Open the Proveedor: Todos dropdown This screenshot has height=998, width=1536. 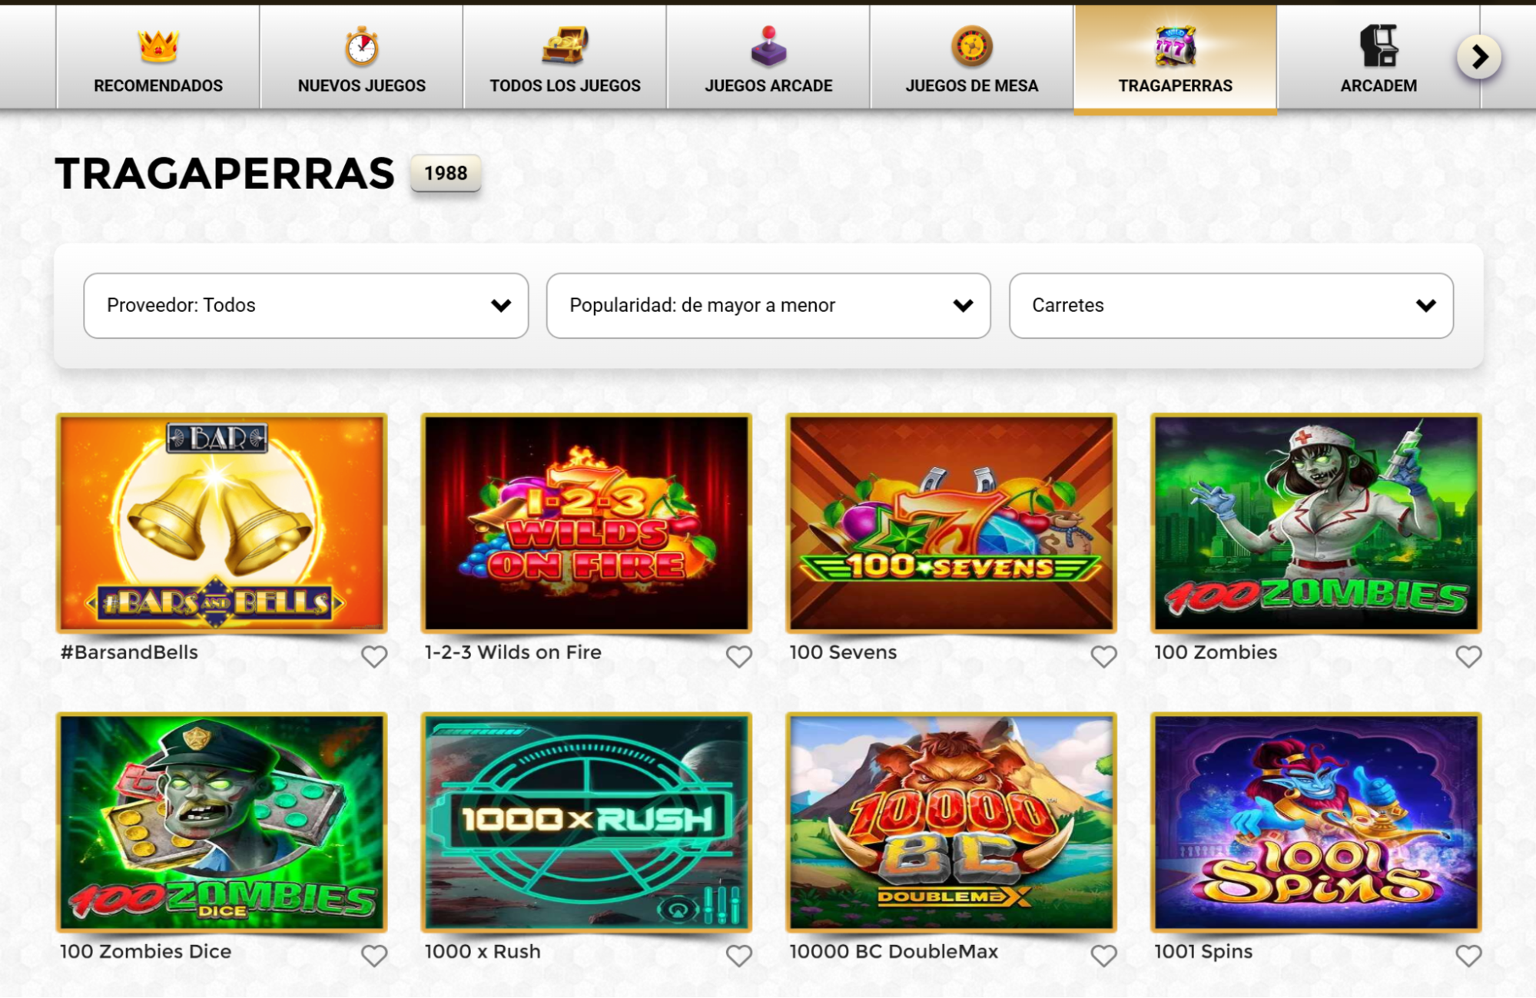point(306,305)
